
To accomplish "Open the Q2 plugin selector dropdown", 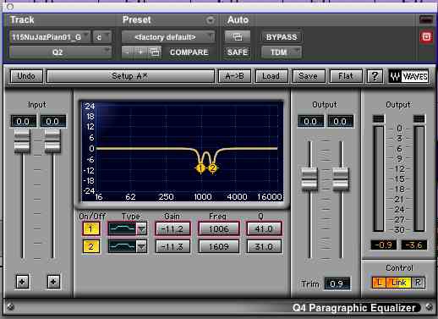I will [60, 52].
